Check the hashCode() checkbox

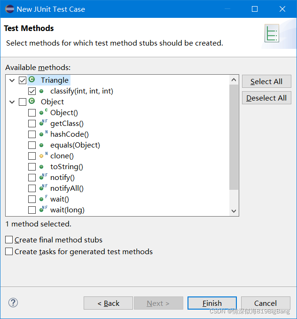[x=32, y=134]
